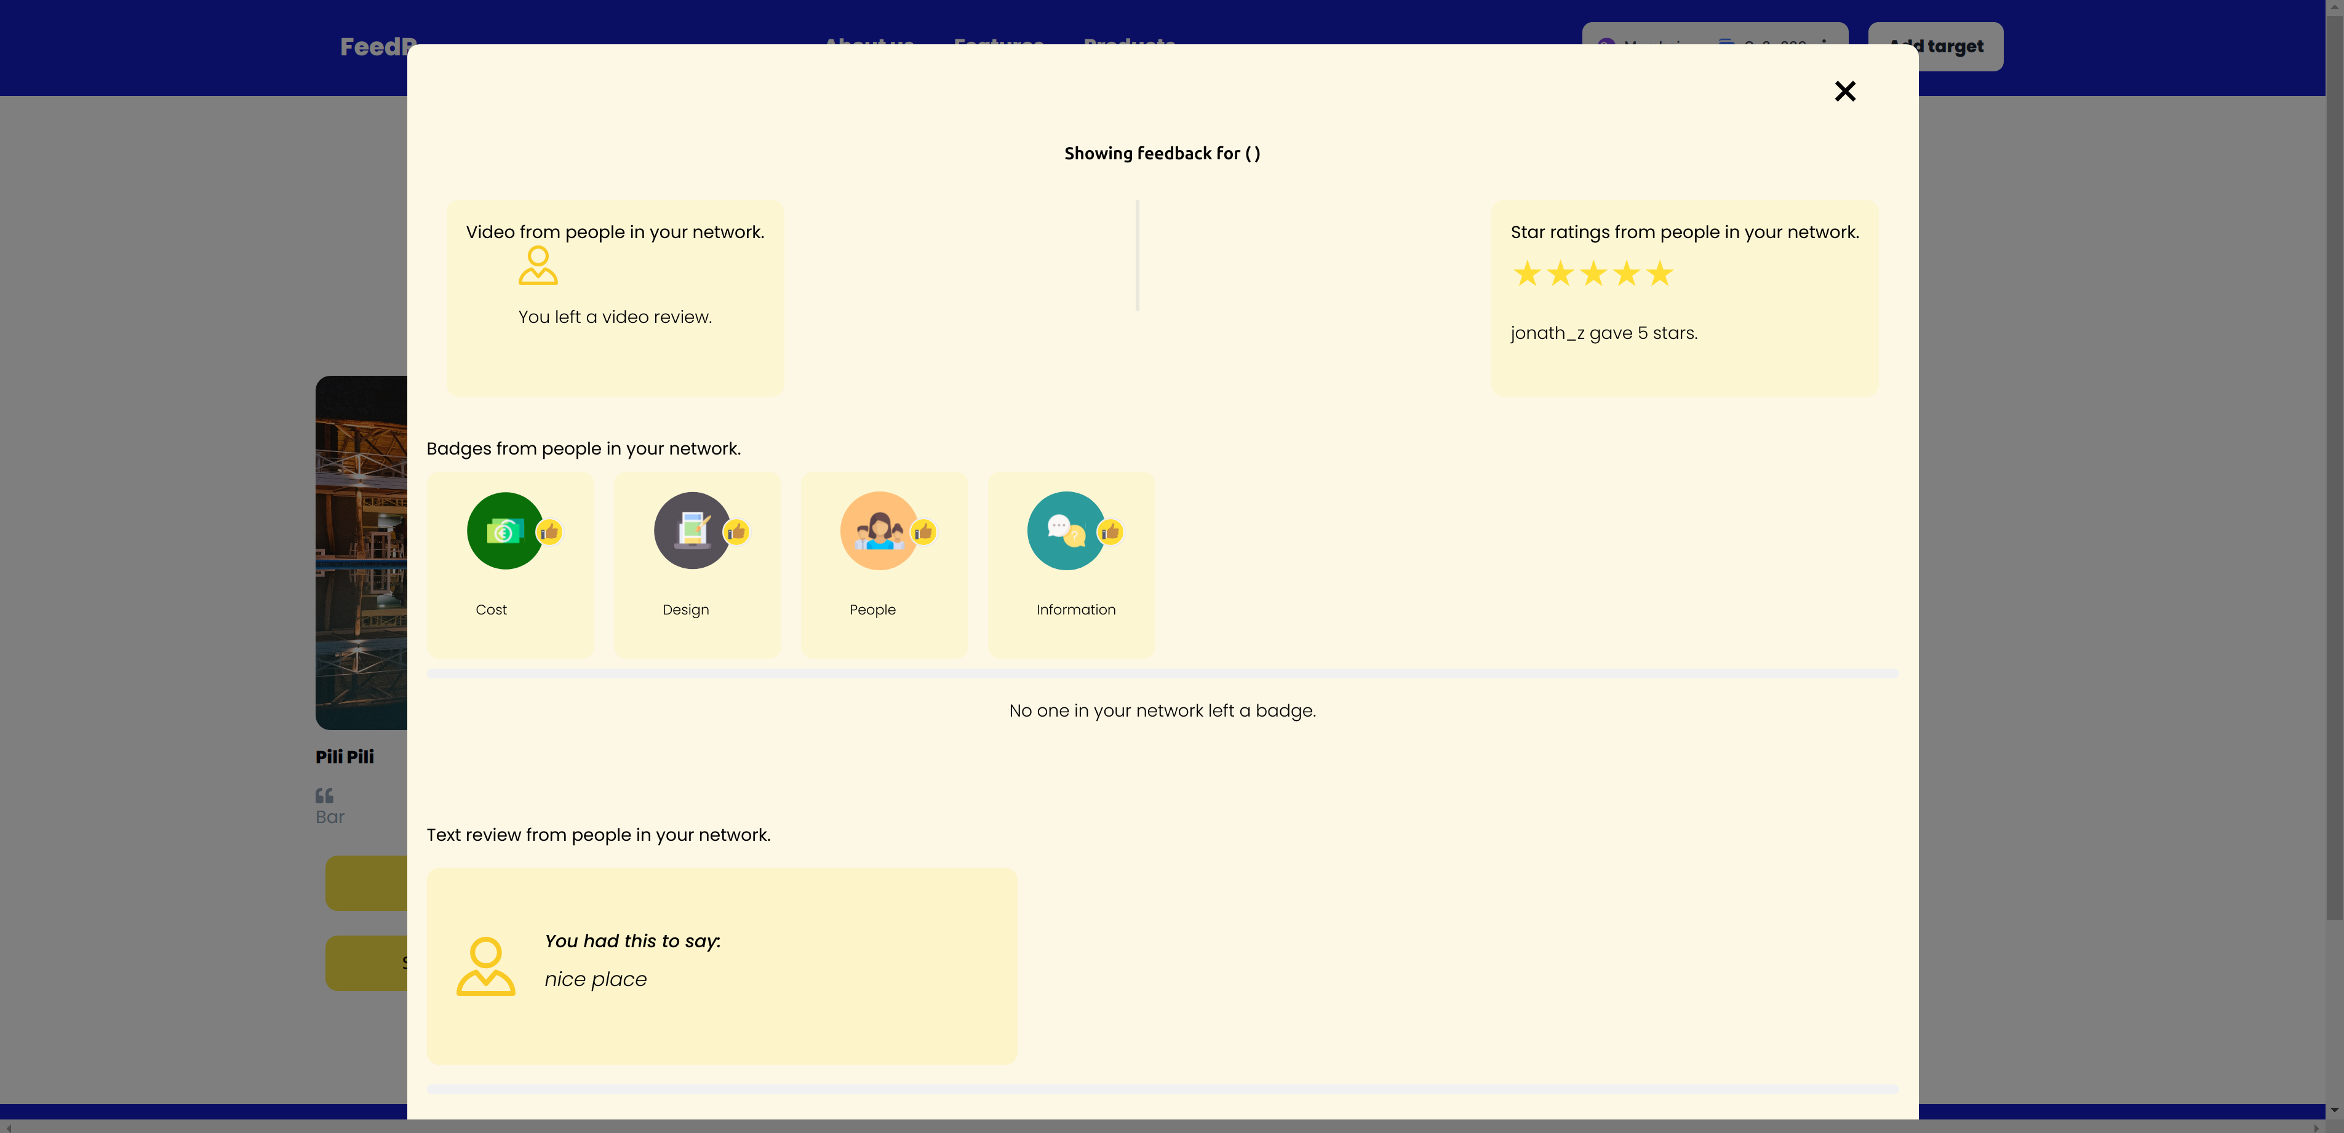Click the Design badge label

click(x=685, y=610)
